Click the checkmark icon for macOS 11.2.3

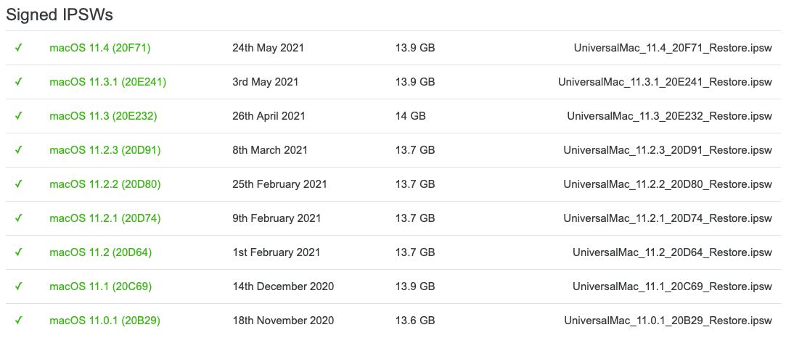(x=19, y=150)
